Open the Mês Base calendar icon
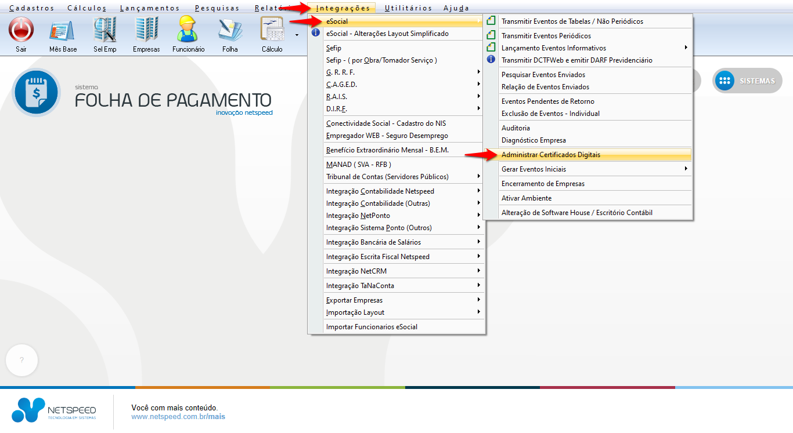Screen dimensions: 793x433 [63, 30]
